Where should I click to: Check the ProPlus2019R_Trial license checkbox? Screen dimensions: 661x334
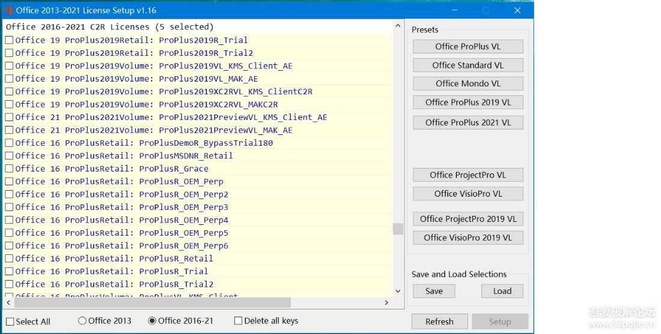pos(9,40)
